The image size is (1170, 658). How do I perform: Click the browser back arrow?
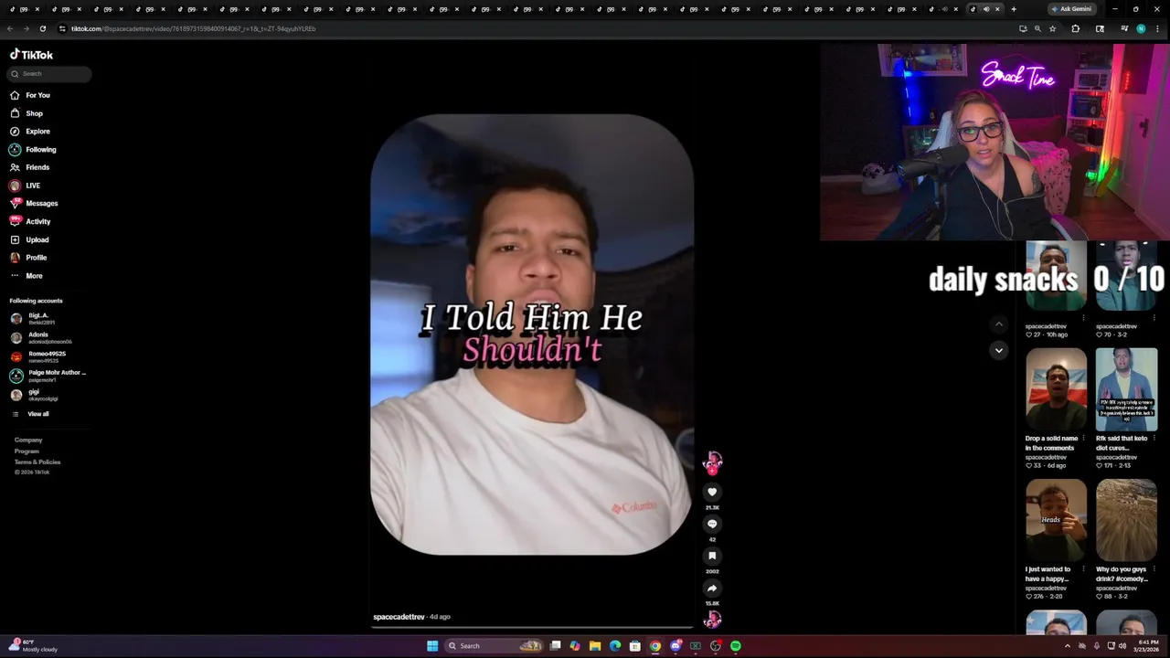coord(10,28)
